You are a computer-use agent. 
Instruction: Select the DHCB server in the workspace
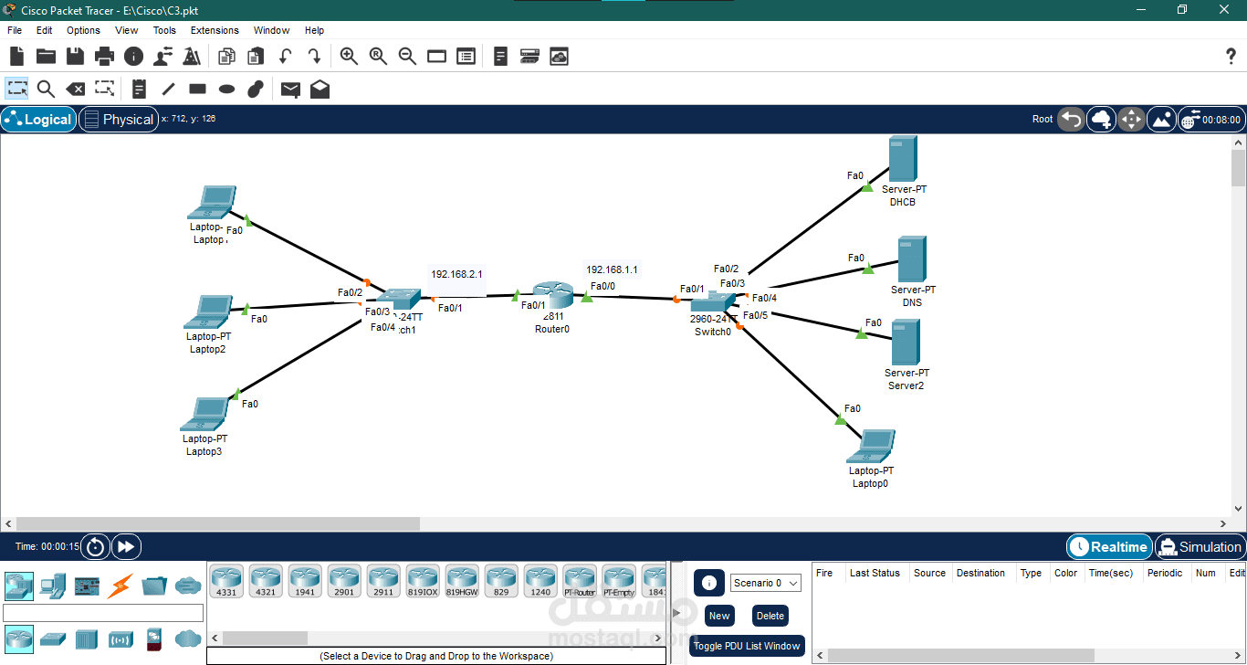903,159
